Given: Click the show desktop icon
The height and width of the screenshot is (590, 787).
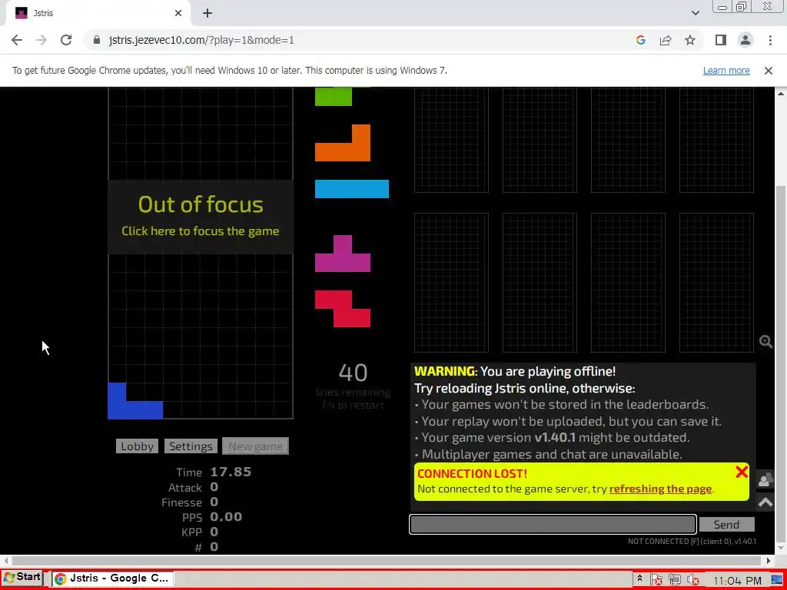Looking at the screenshot, I should 777,581.
